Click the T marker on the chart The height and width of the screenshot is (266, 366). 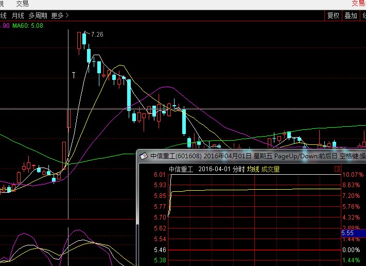[74, 75]
